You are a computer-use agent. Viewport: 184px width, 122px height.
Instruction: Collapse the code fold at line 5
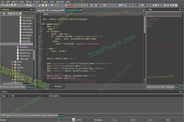point(42,24)
